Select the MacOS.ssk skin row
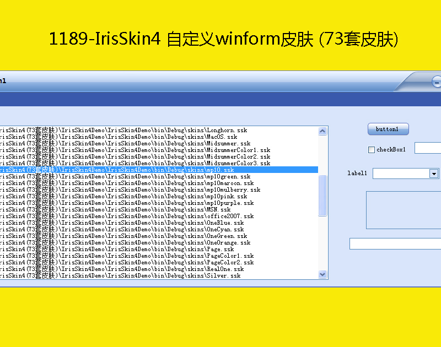This screenshot has height=347, width=441. (x=159, y=137)
